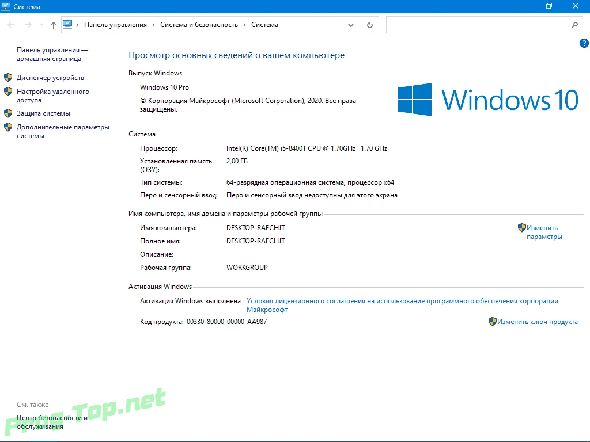Expand chevron after Система и безопасность
Screen dimensions: 590x442
coord(244,25)
